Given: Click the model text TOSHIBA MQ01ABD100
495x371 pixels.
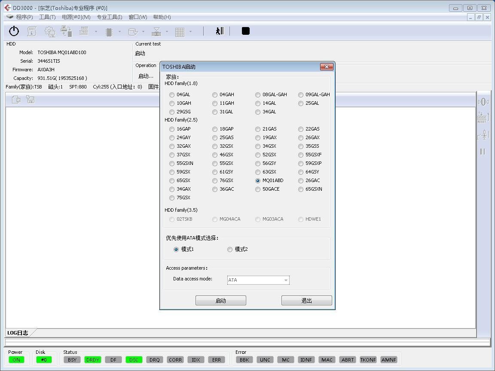Looking at the screenshot, I should click(62, 52).
